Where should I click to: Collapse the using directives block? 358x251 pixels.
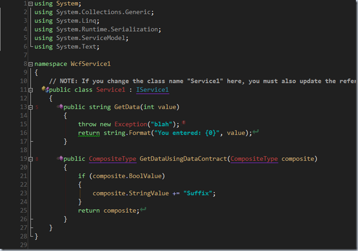pyautogui.click(x=31, y=4)
